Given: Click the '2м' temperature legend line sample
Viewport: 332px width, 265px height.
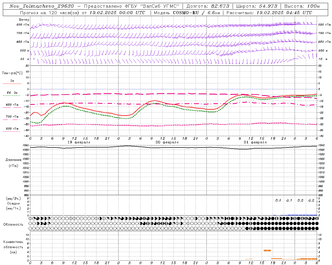Looking at the screenshot, I should click(12, 84).
